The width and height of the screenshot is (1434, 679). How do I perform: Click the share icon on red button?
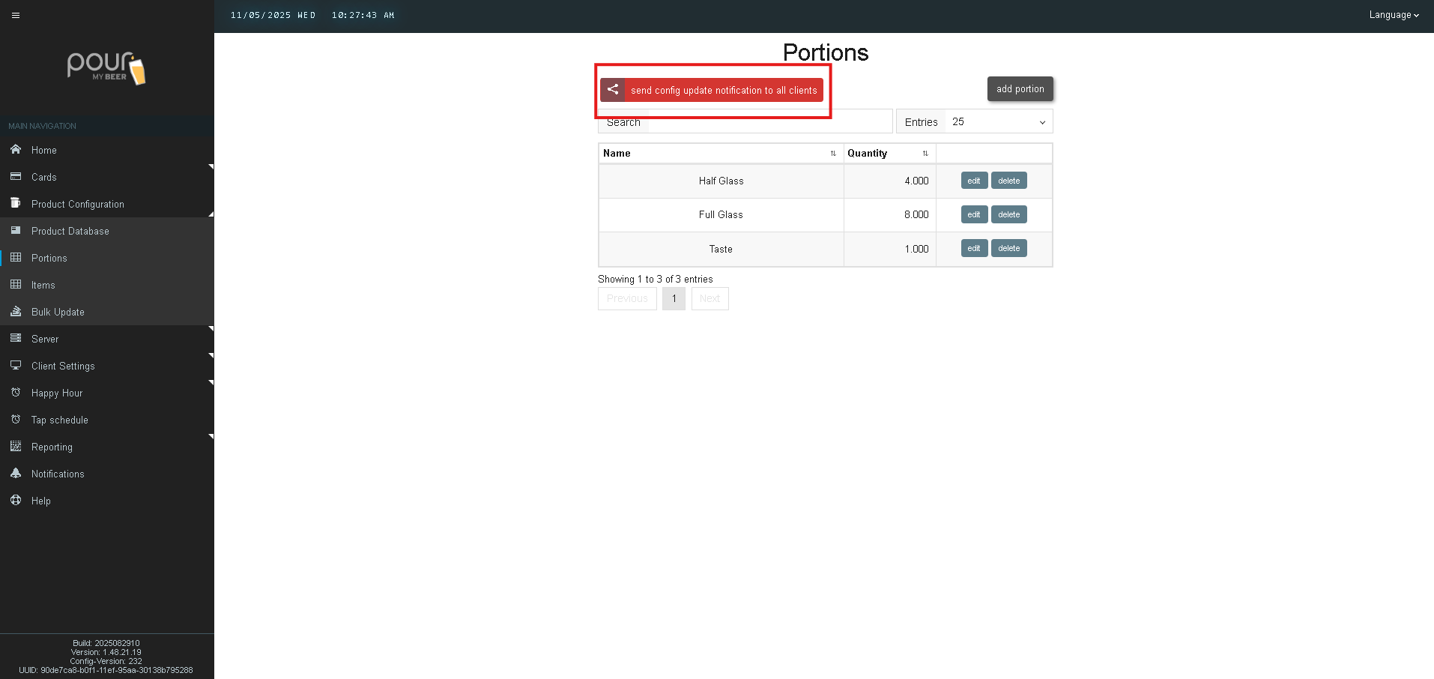[613, 90]
